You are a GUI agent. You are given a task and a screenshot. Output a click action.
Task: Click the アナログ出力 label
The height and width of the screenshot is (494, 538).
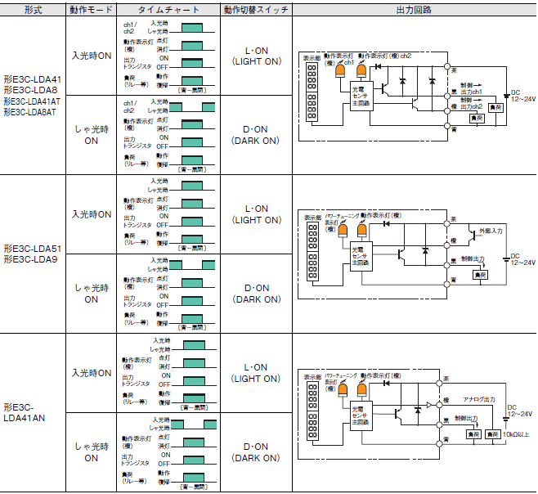click(479, 400)
